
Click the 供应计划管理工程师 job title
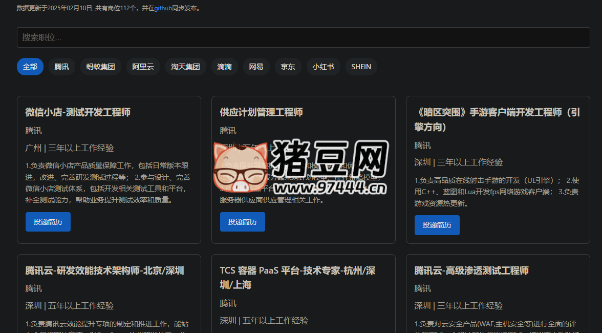[261, 112]
